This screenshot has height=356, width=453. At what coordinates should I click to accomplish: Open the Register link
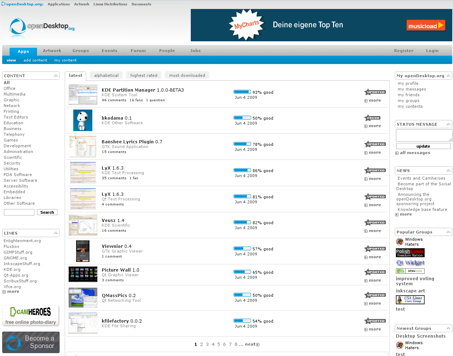coord(404,51)
